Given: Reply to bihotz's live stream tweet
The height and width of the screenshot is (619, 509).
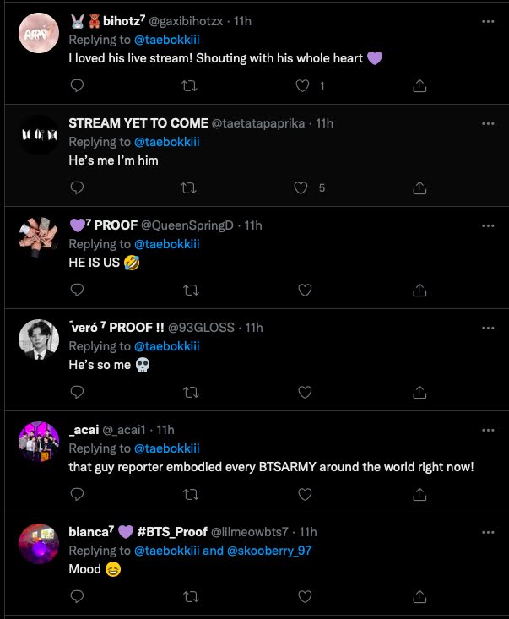Looking at the screenshot, I should (x=77, y=85).
